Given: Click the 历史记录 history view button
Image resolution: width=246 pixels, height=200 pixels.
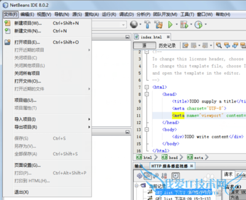Looking at the screenshot, I should click(167, 45).
